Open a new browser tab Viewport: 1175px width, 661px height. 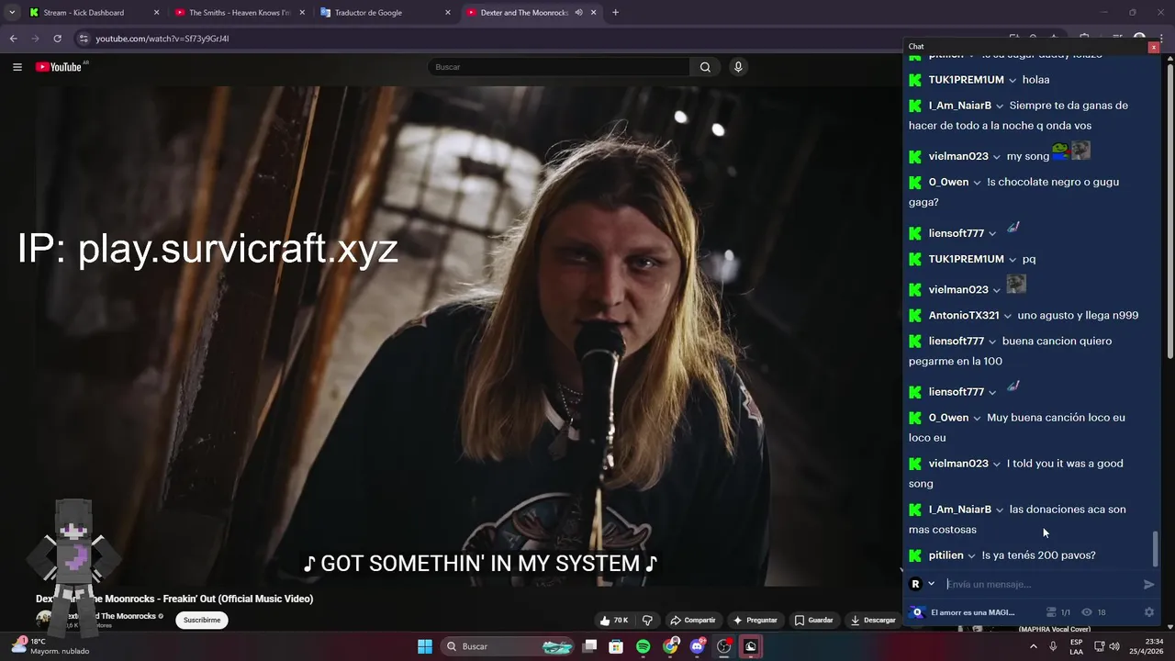point(615,13)
